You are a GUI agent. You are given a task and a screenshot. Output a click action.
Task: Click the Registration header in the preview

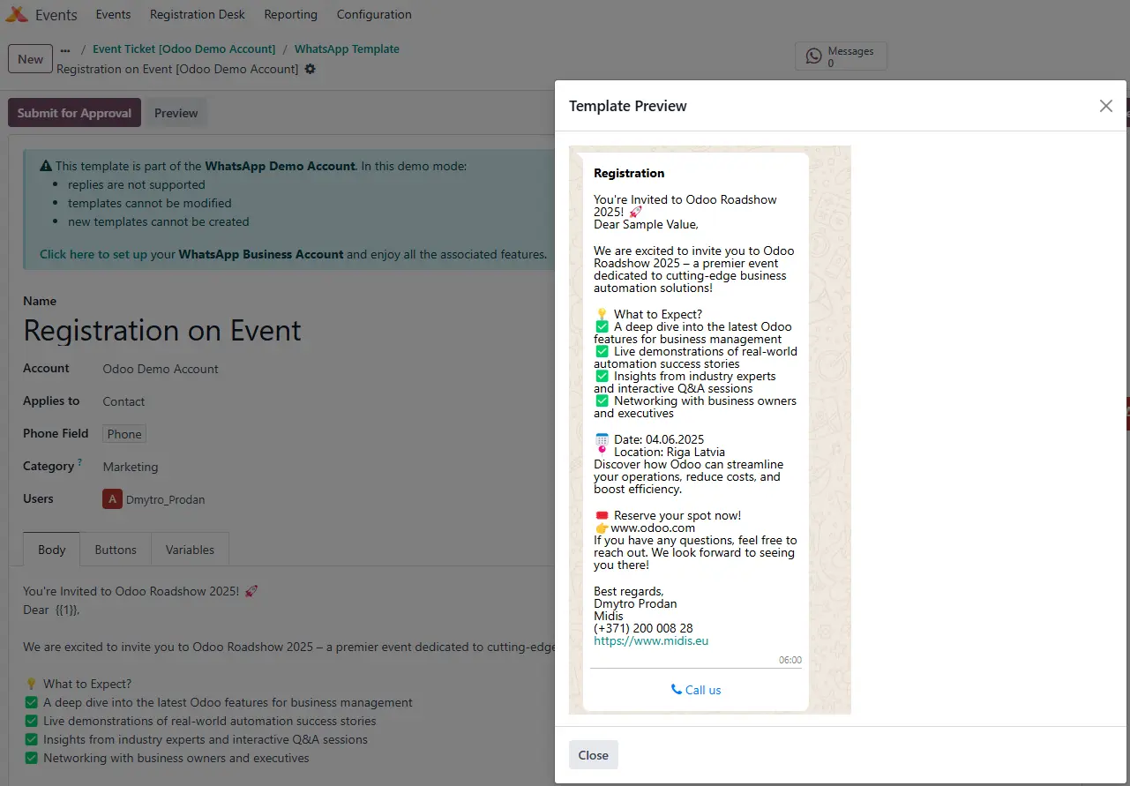(x=629, y=173)
